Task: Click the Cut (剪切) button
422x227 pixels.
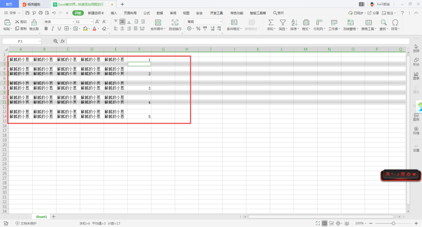Action: [21, 22]
